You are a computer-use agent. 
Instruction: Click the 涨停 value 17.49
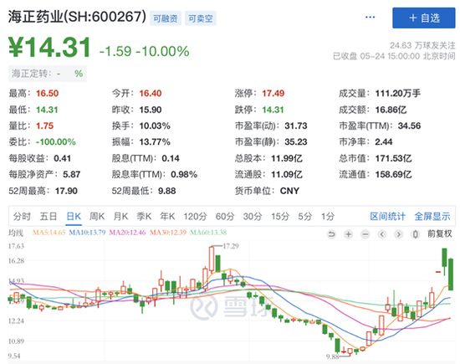pos(273,94)
